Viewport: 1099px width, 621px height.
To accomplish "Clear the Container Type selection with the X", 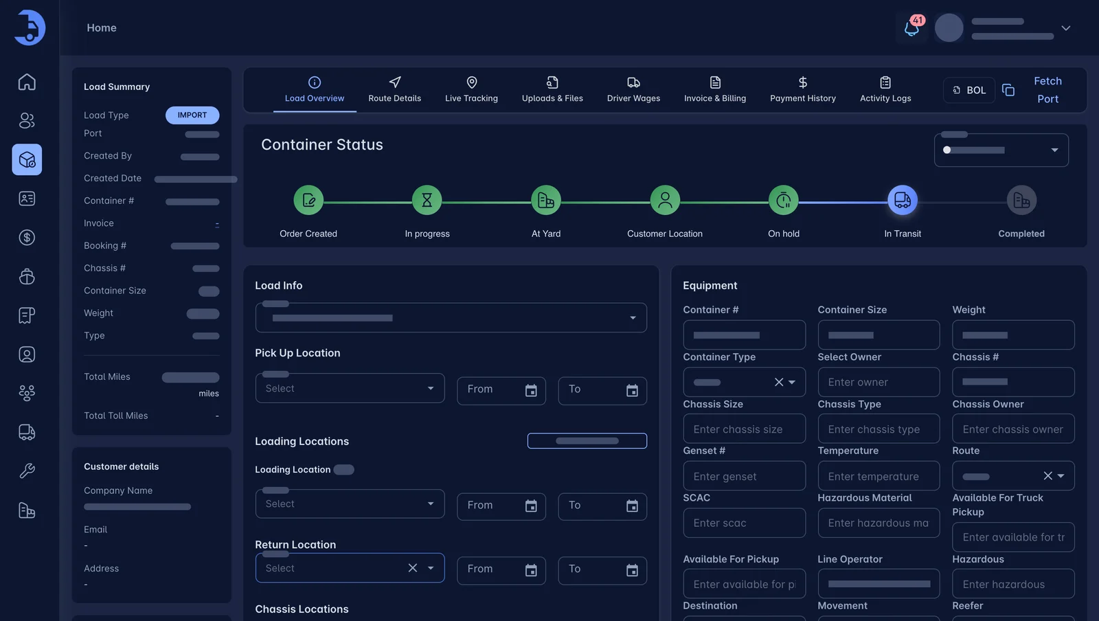I will [779, 382].
